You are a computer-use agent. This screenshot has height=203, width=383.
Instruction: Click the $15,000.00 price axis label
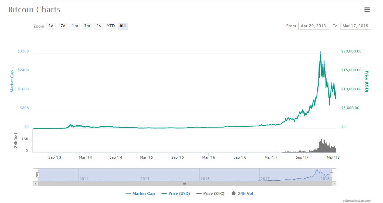click(351, 70)
